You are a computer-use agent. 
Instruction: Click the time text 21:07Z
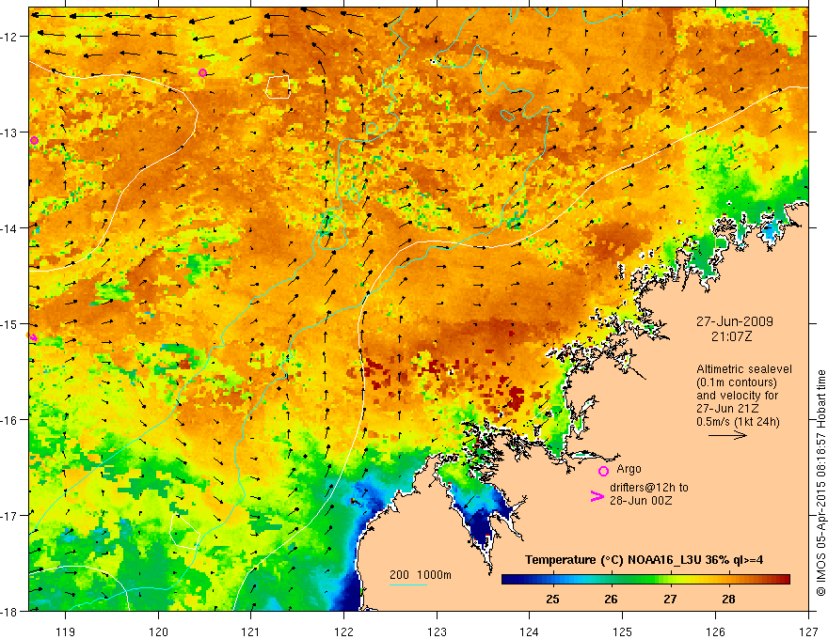click(731, 335)
